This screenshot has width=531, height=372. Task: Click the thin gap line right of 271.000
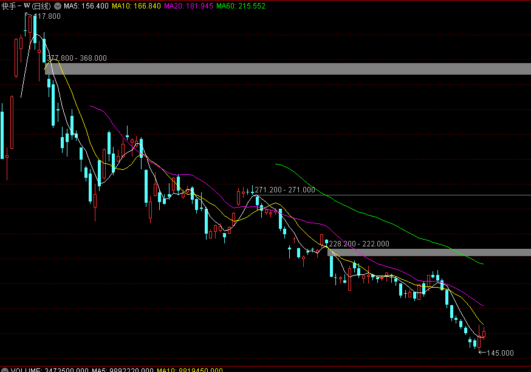[425, 195]
